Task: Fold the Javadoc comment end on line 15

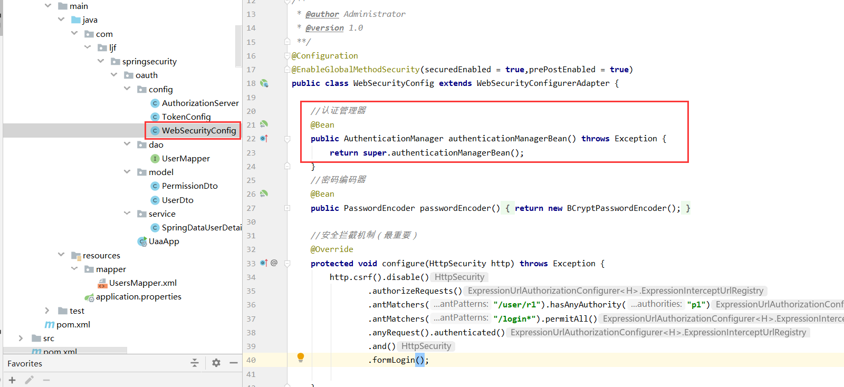Action: [x=287, y=41]
